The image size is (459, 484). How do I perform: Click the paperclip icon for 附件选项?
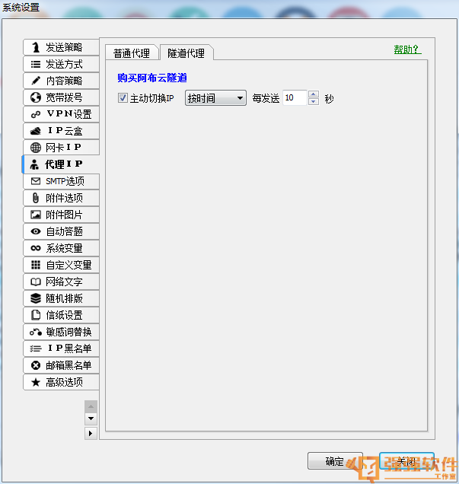pos(36,198)
